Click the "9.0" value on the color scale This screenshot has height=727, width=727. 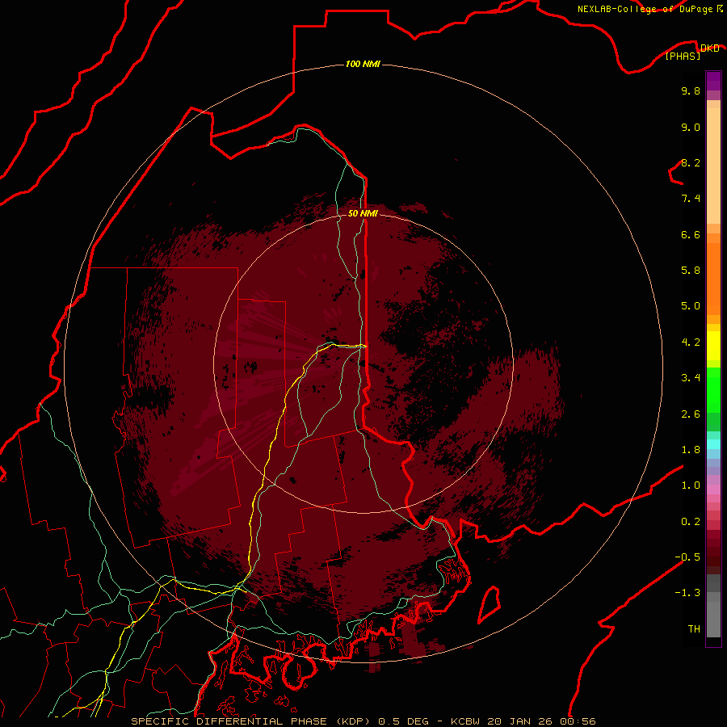click(691, 127)
